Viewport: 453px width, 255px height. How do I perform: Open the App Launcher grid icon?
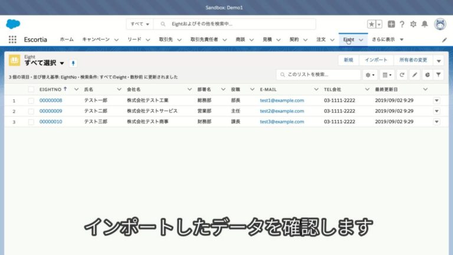[x=12, y=40]
